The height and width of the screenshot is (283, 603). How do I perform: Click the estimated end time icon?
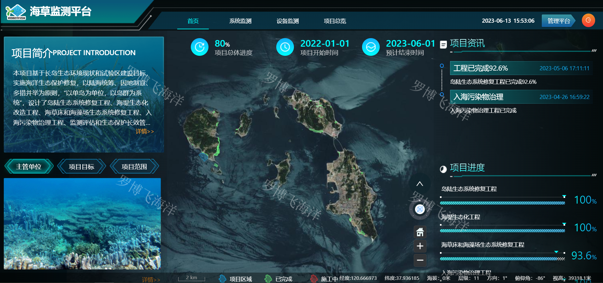pos(371,47)
